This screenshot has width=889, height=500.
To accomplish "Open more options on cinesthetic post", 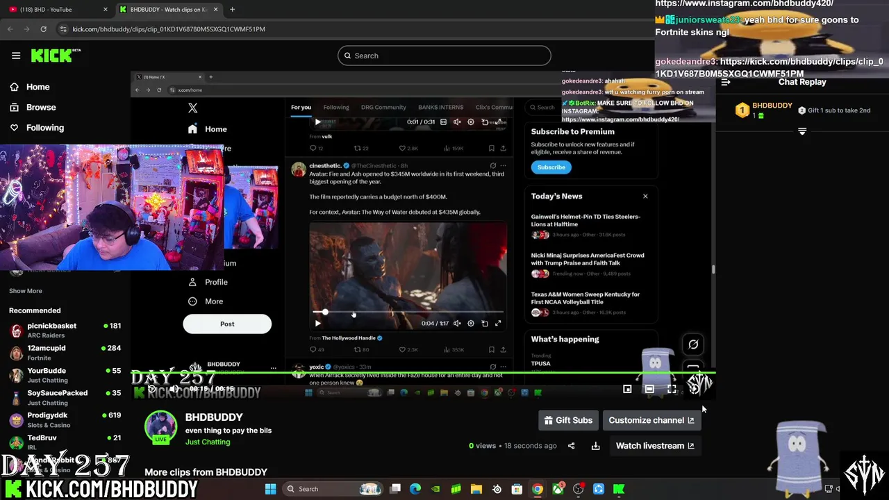I will pos(504,166).
